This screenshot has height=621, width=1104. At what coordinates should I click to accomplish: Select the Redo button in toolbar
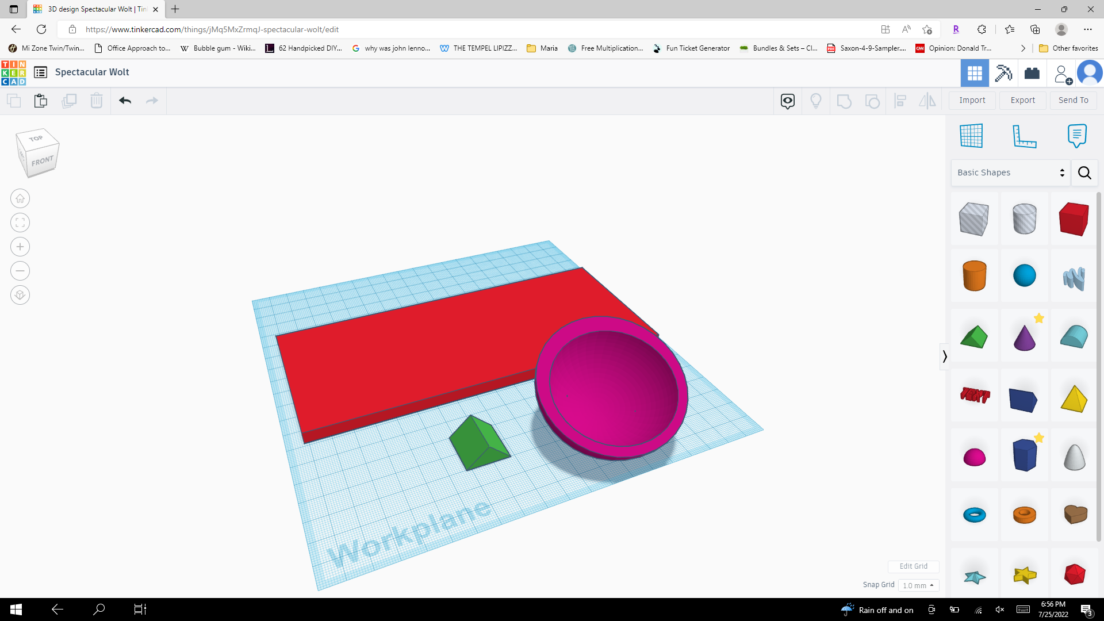coord(152,100)
